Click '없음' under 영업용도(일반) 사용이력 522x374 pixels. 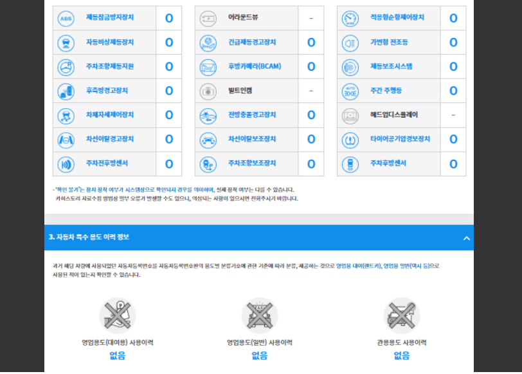coord(260,356)
